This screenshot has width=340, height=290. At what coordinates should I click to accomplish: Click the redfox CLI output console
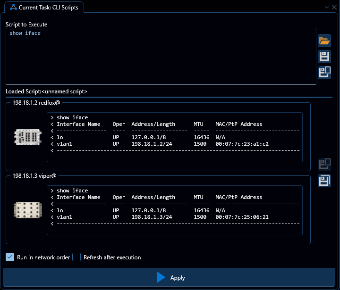pyautogui.click(x=175, y=137)
